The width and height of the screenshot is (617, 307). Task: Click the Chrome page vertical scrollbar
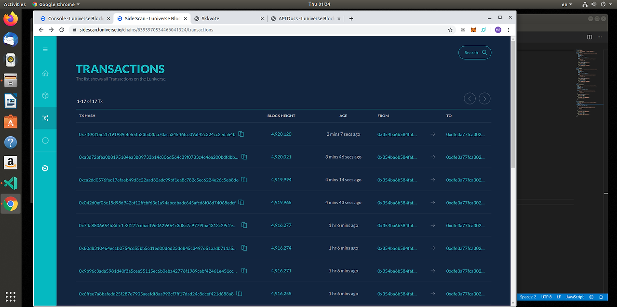pyautogui.click(x=513, y=103)
